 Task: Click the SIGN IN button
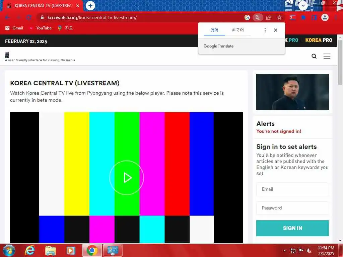coord(292,228)
